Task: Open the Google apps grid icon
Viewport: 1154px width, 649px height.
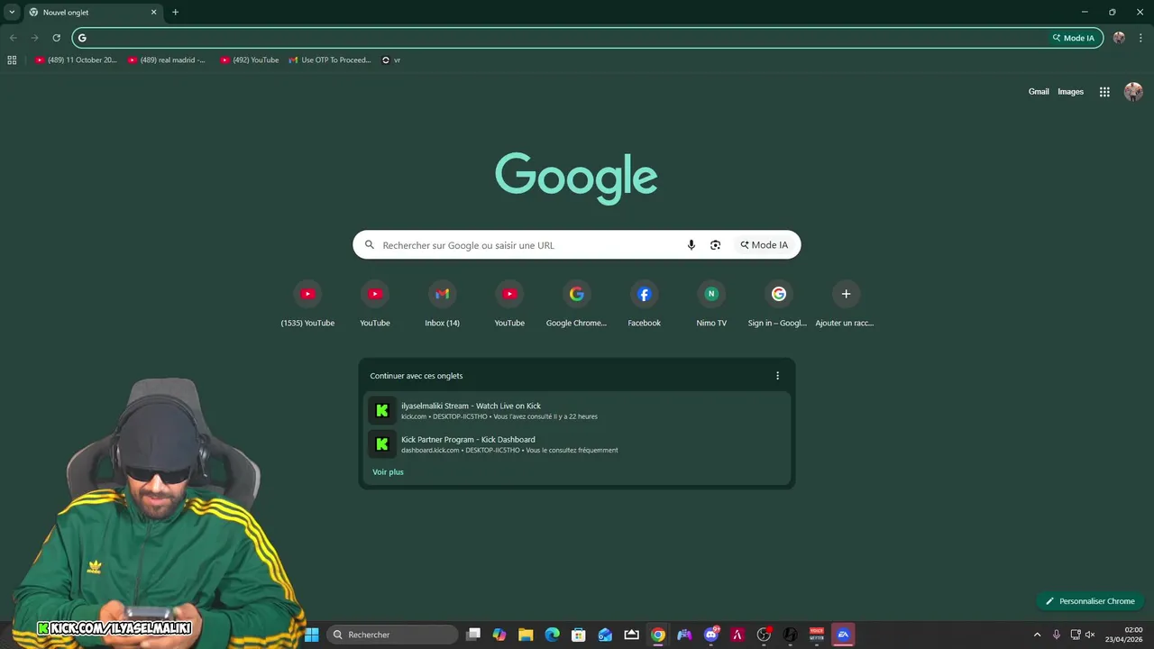Action: pos(1104,92)
